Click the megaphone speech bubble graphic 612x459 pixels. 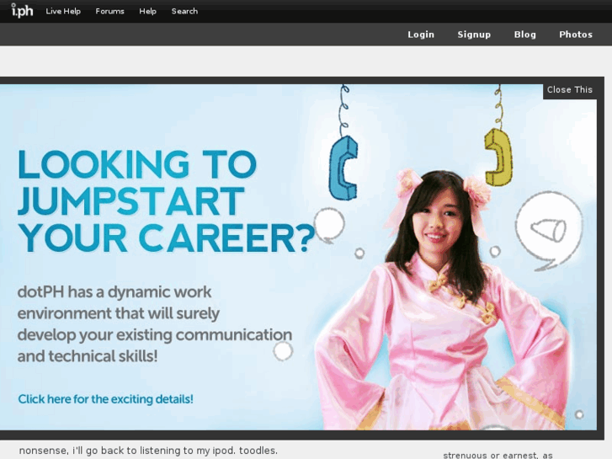pos(549,231)
